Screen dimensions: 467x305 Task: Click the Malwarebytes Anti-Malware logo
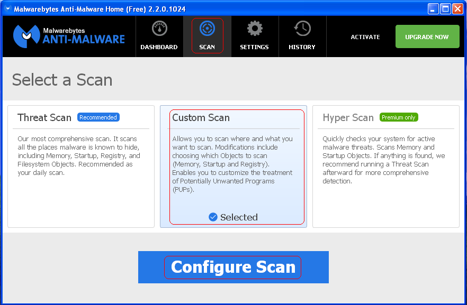(x=69, y=36)
